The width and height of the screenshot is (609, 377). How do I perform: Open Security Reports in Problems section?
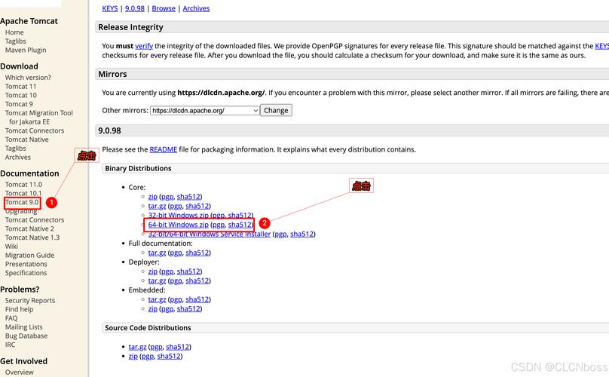tap(30, 300)
